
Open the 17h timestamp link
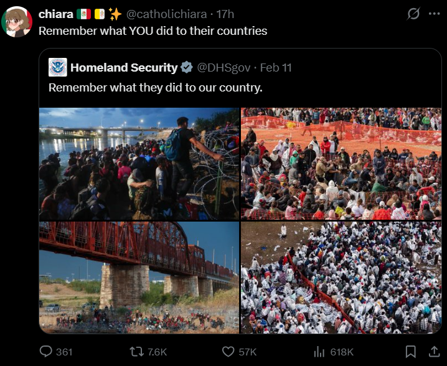[x=225, y=14]
